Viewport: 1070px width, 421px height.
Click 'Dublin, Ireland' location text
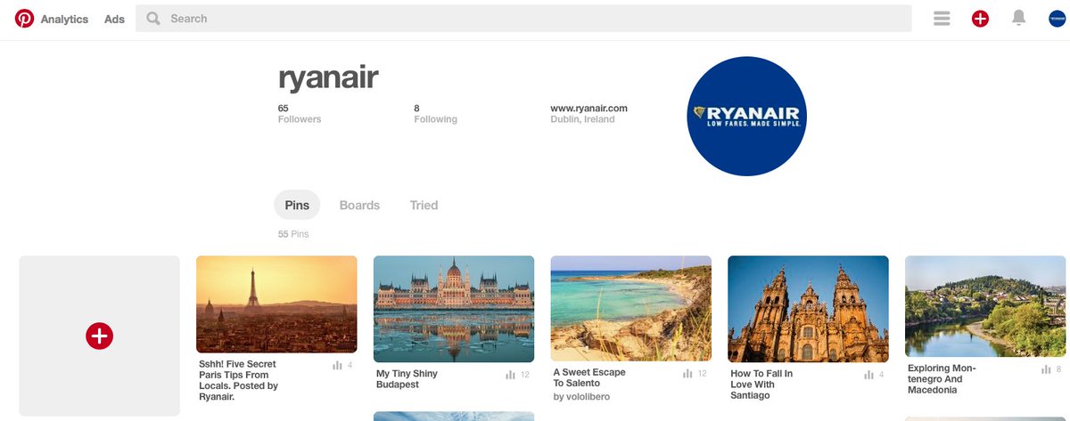tap(582, 119)
